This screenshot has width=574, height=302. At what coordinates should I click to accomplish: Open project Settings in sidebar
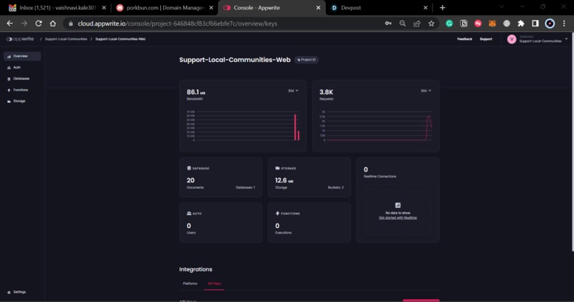[17, 292]
